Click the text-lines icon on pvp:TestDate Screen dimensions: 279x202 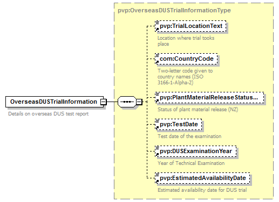point(157,121)
